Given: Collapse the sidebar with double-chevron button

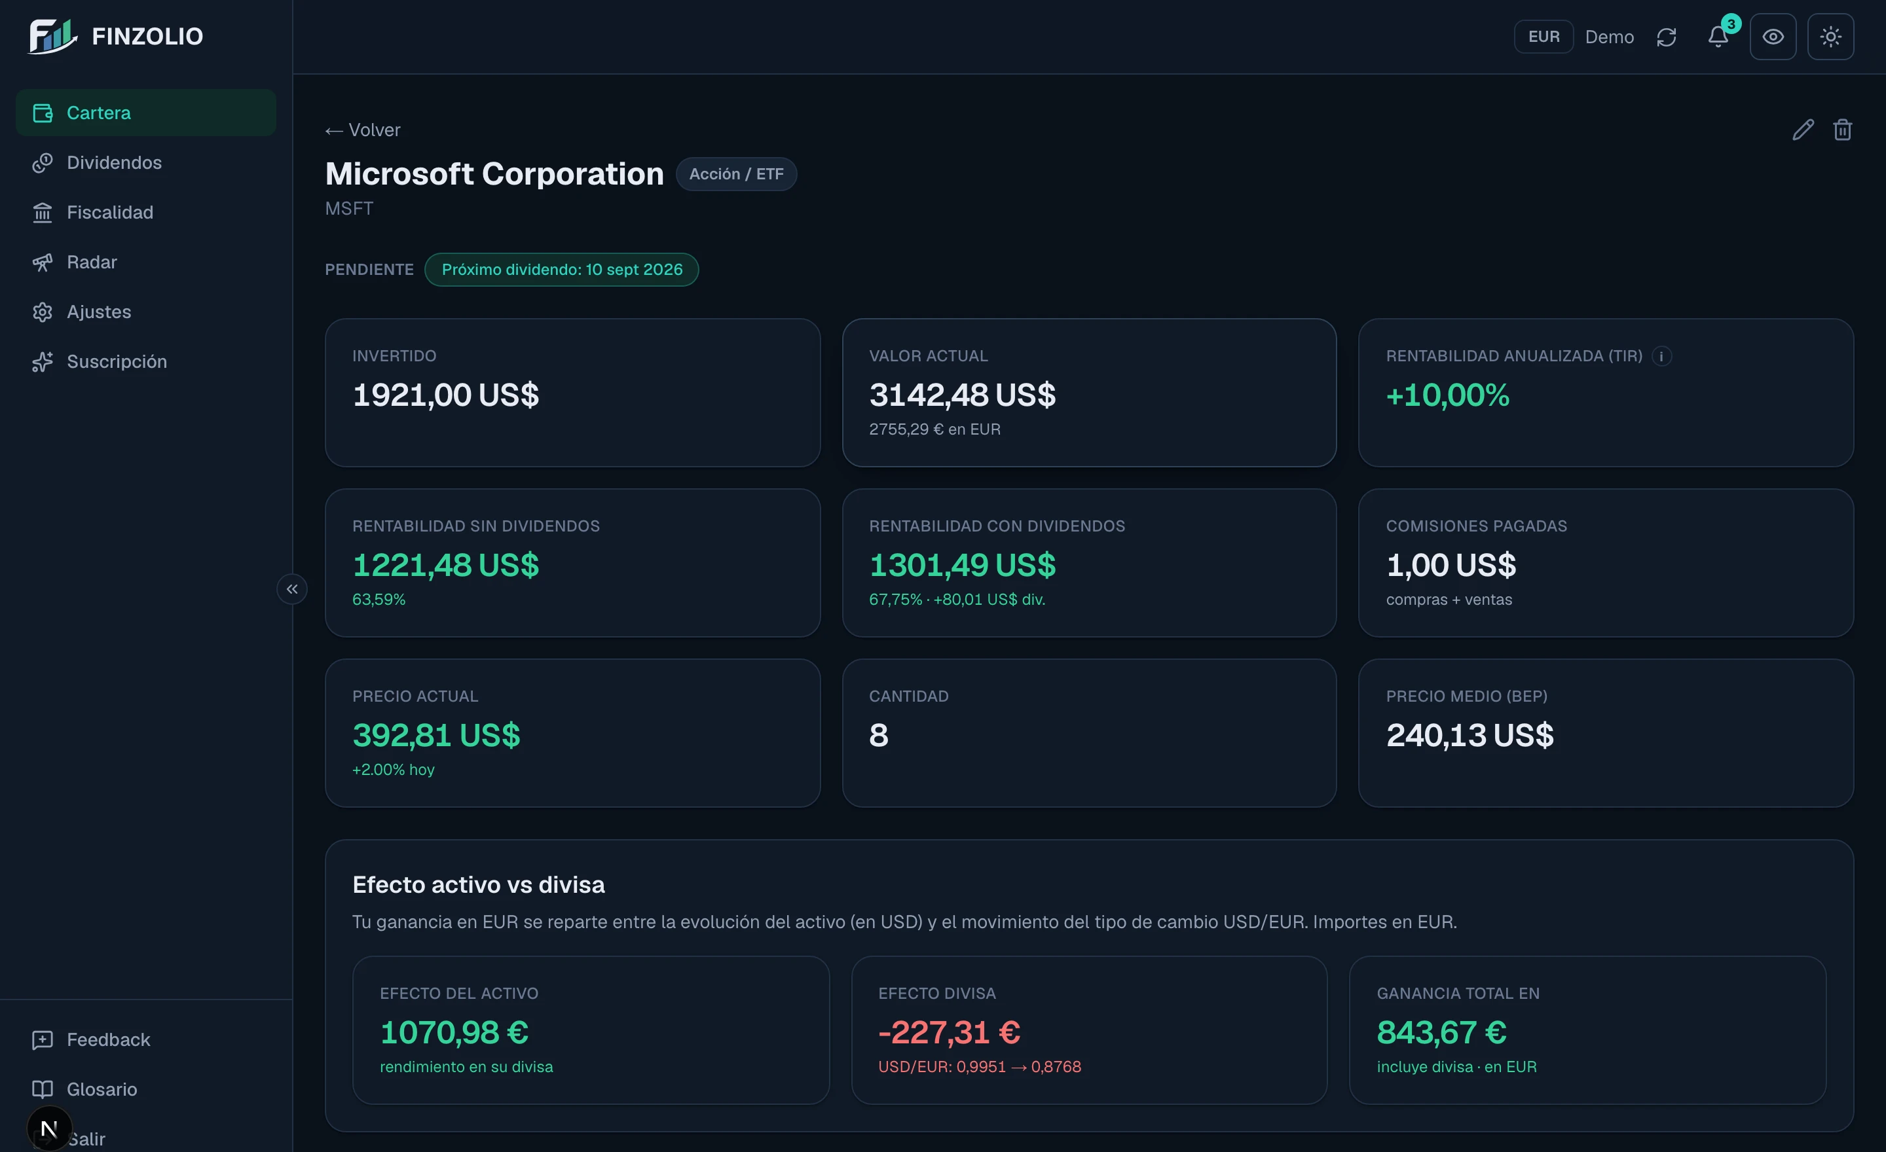Looking at the screenshot, I should (x=291, y=589).
